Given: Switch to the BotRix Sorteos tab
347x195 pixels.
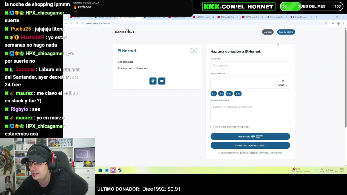Looking at the screenshot, I should click(301, 17).
